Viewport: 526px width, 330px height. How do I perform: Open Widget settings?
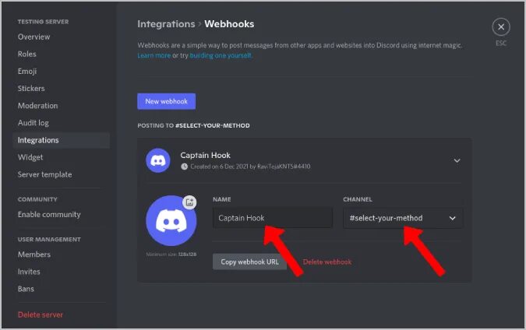[x=30, y=157]
